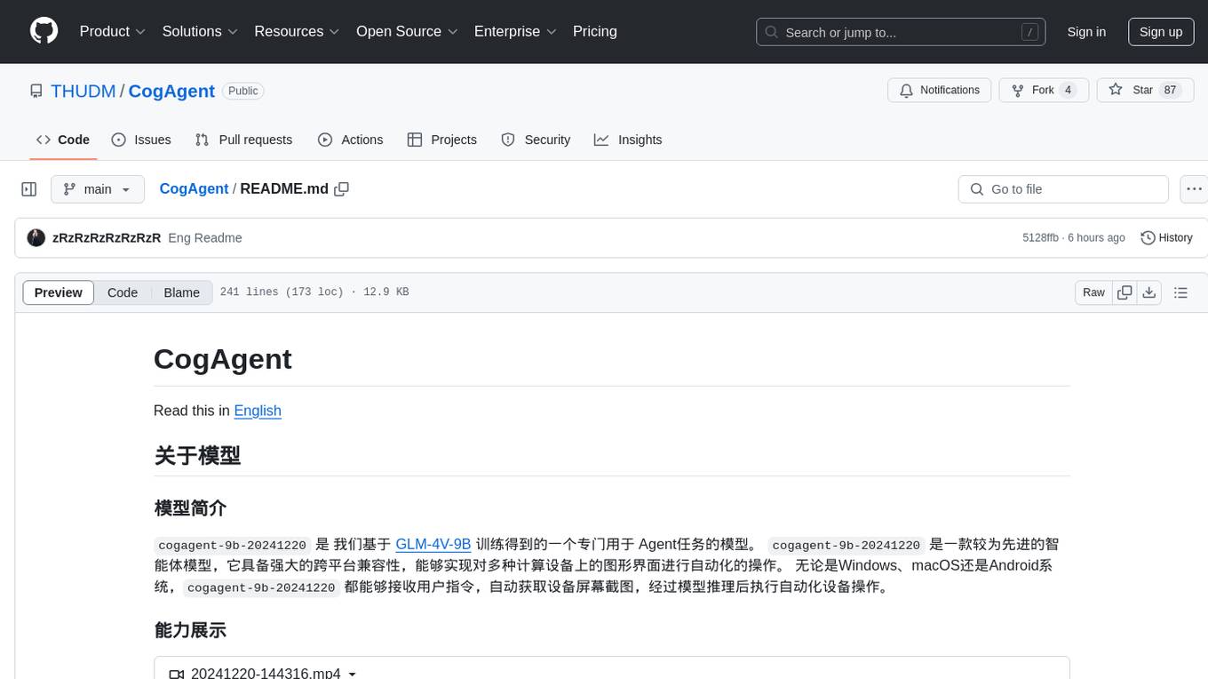Focus the Search or jump to field
Screen dimensions: 1208x679
click(x=901, y=32)
